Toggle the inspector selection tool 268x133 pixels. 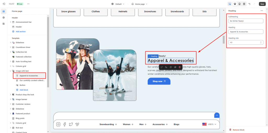pyautogui.click(x=230, y=4)
